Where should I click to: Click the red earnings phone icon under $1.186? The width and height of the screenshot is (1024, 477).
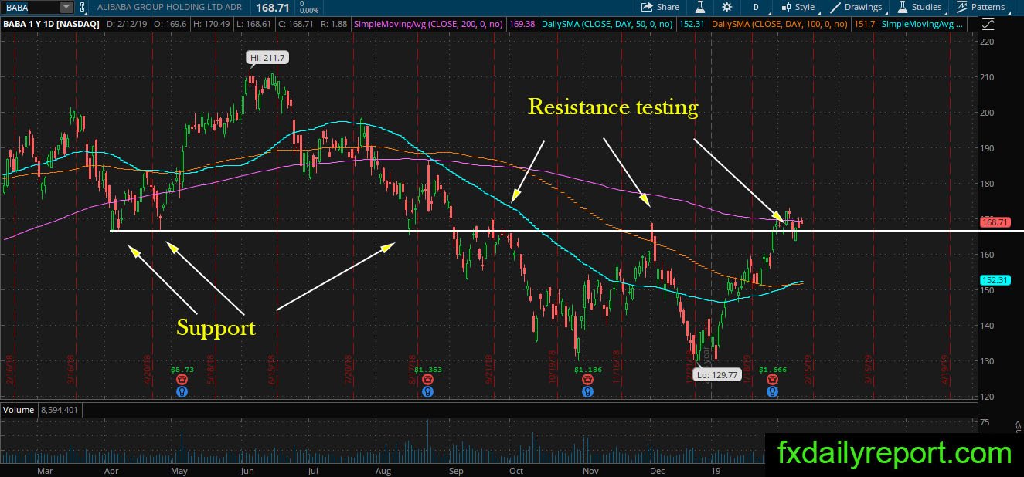(587, 381)
